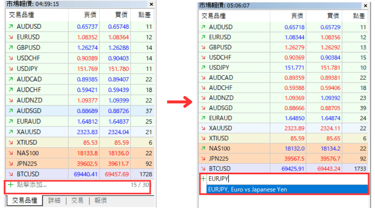Close the market watch panel timed 04:59:15

click(x=151, y=4)
